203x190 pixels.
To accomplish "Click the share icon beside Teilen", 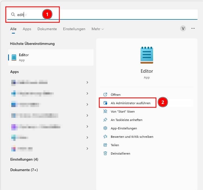I will point(105,145).
